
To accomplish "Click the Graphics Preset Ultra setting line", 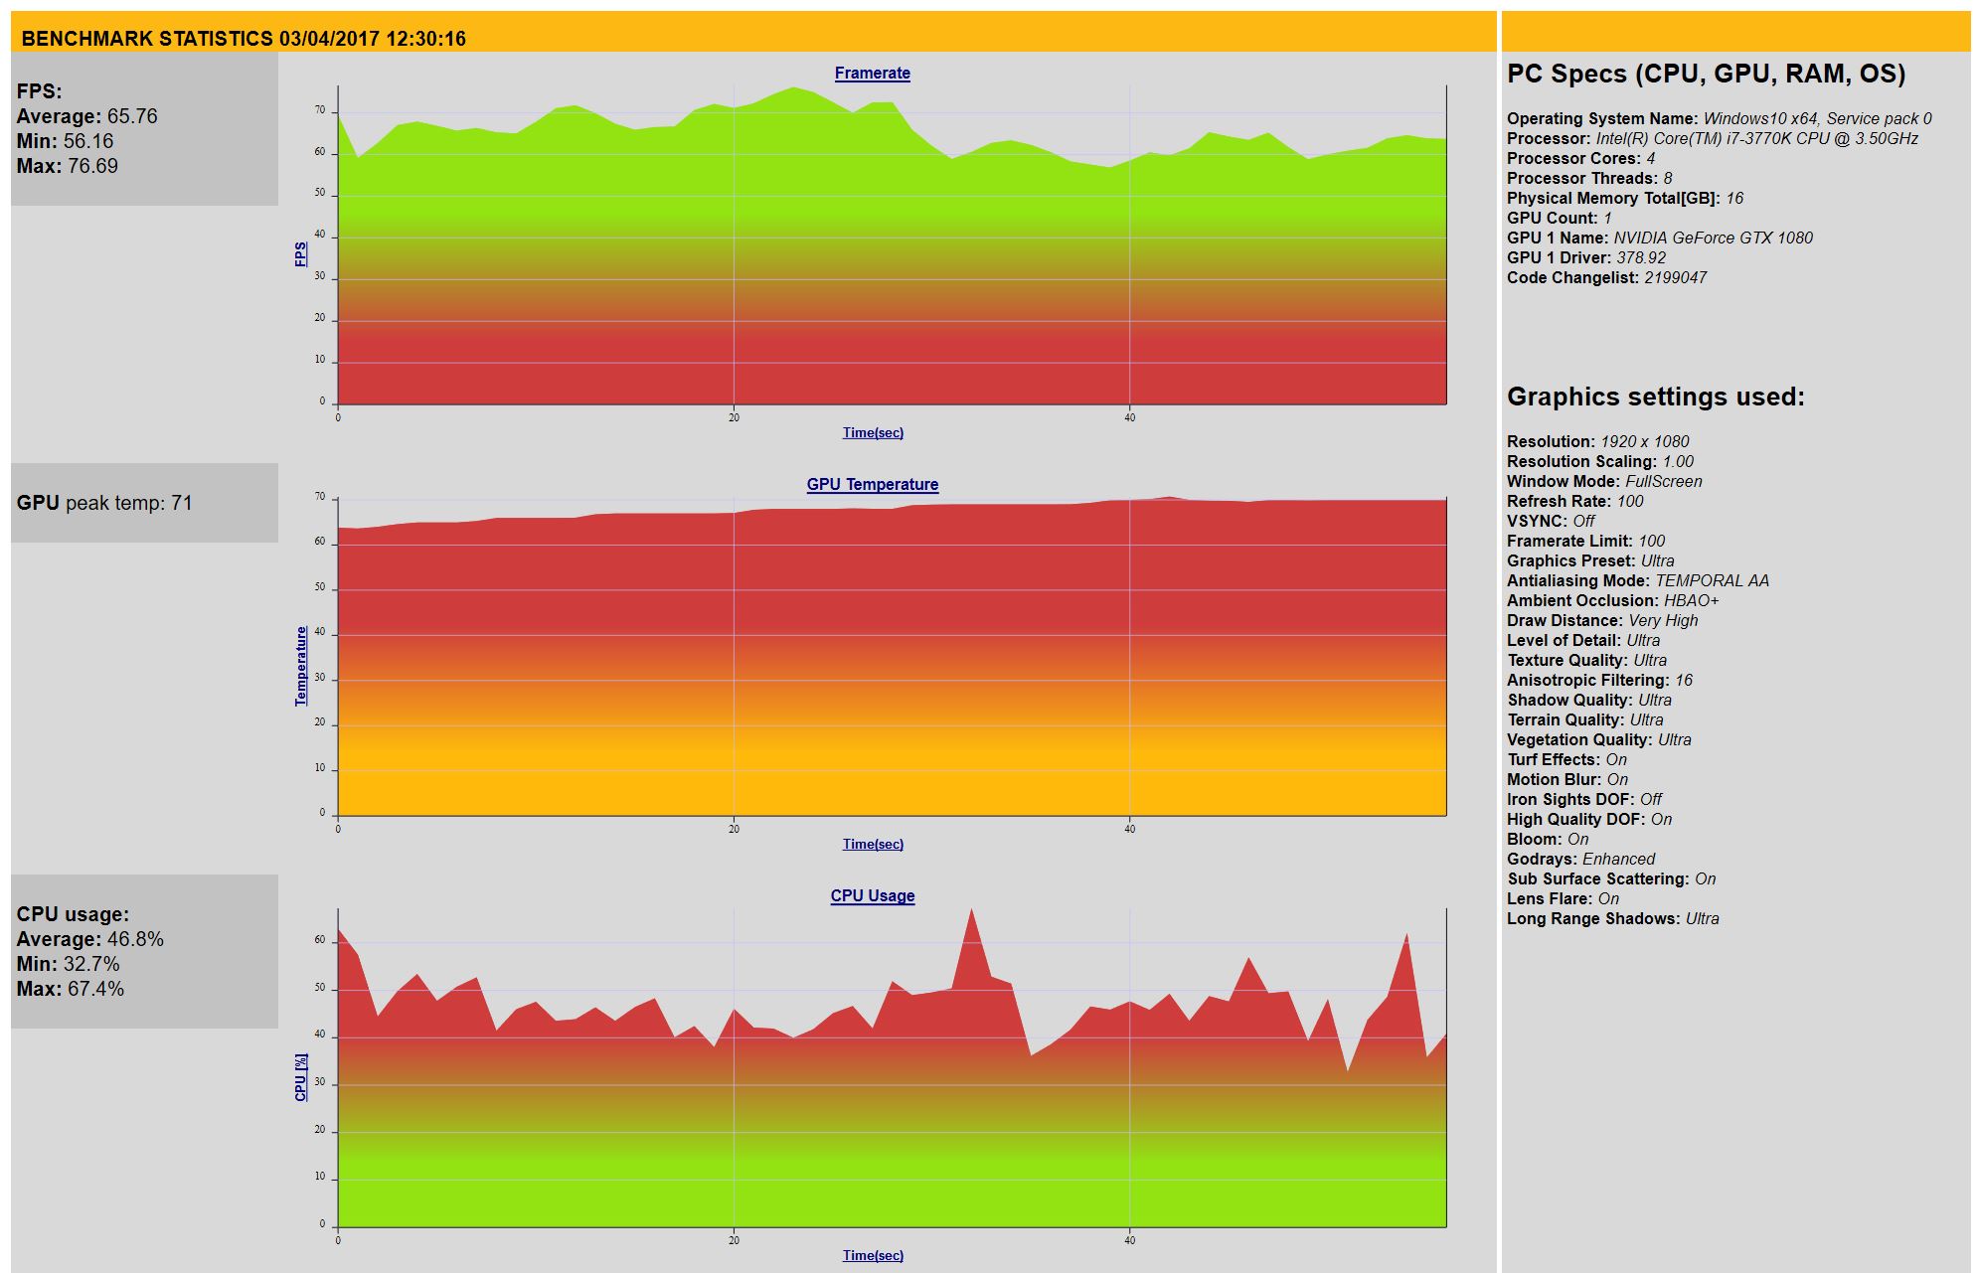I will pos(1589,560).
